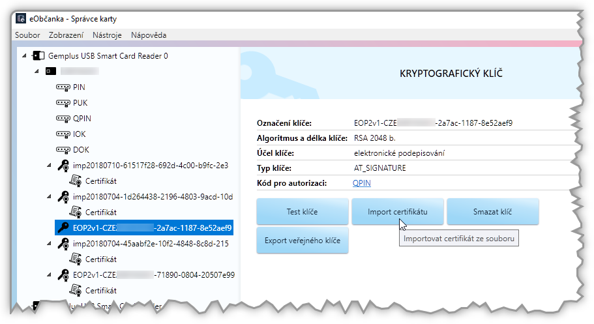
Task: Select Gemplus USB Smart Card Reader 0 label
Action: (108, 56)
